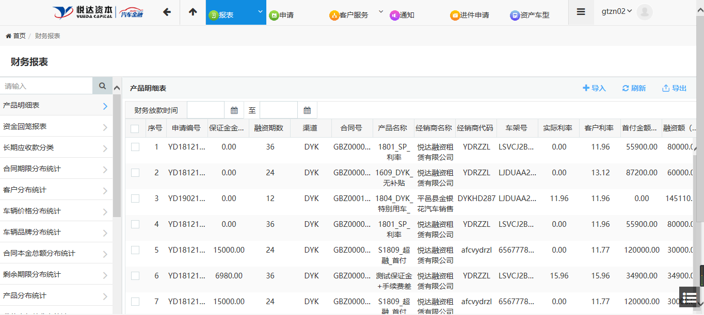Click the back arrow navigation icon

click(x=167, y=12)
